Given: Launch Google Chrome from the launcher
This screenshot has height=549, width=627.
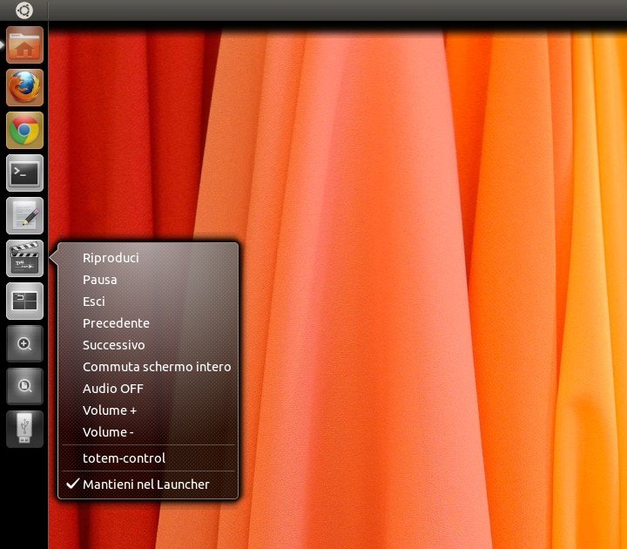Looking at the screenshot, I should (24, 131).
